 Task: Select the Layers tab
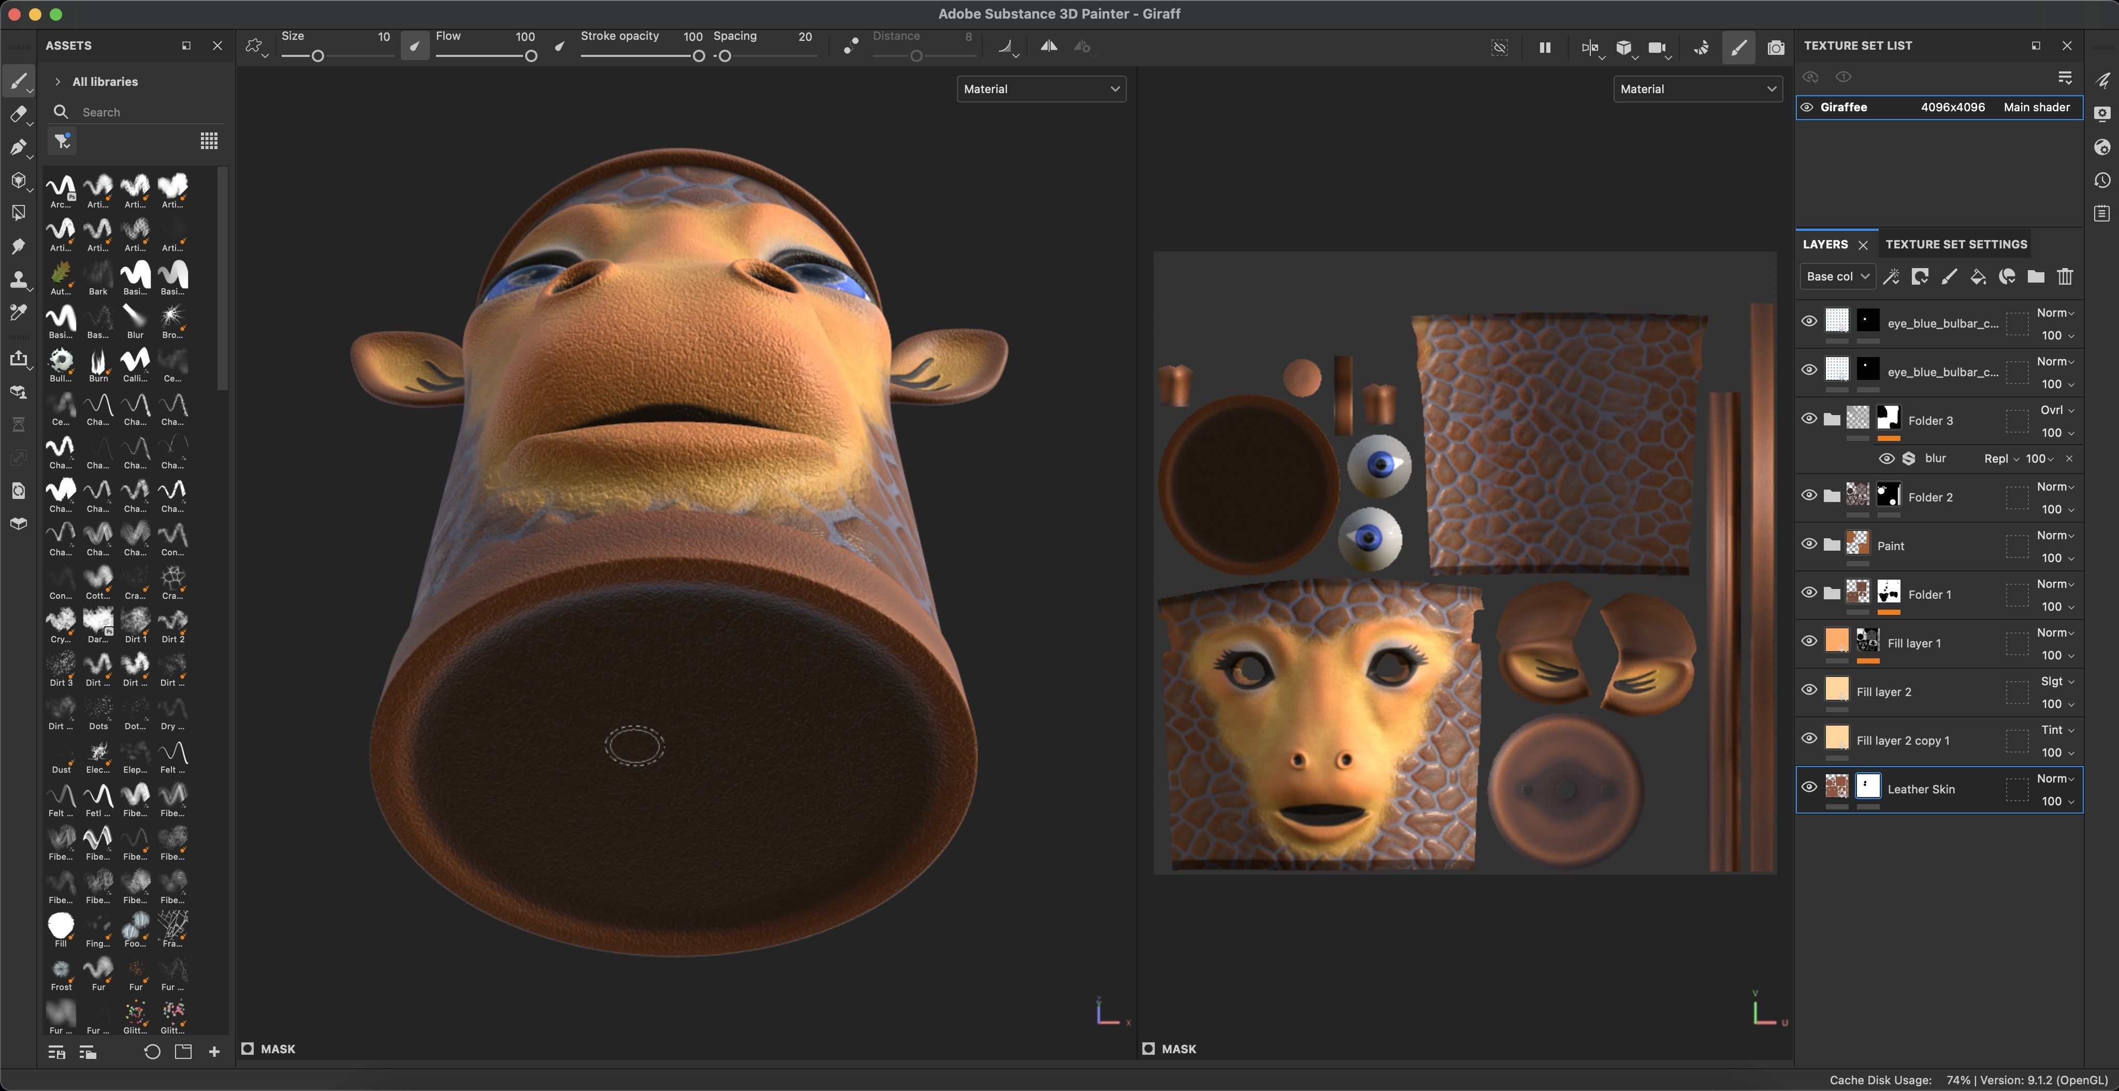point(1824,244)
